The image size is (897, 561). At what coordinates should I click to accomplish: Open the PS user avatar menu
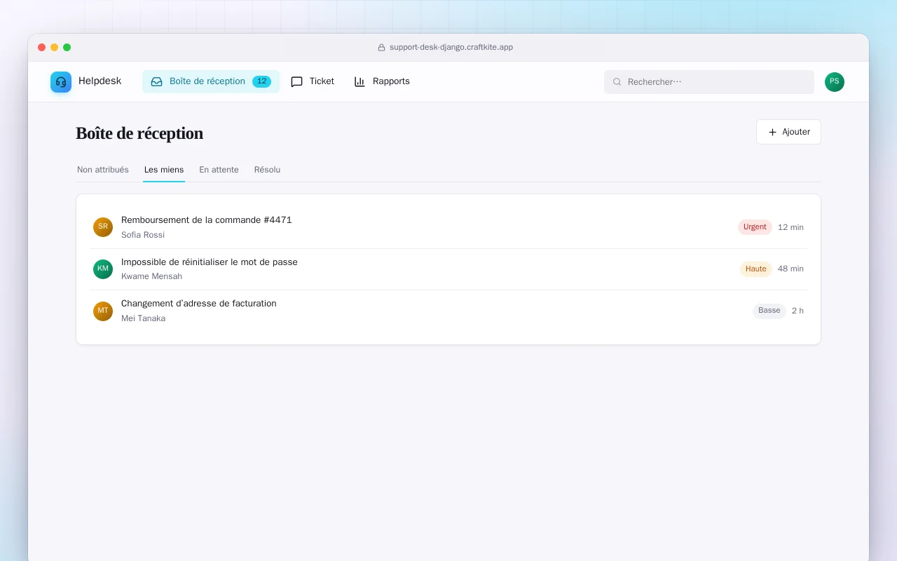click(x=835, y=82)
